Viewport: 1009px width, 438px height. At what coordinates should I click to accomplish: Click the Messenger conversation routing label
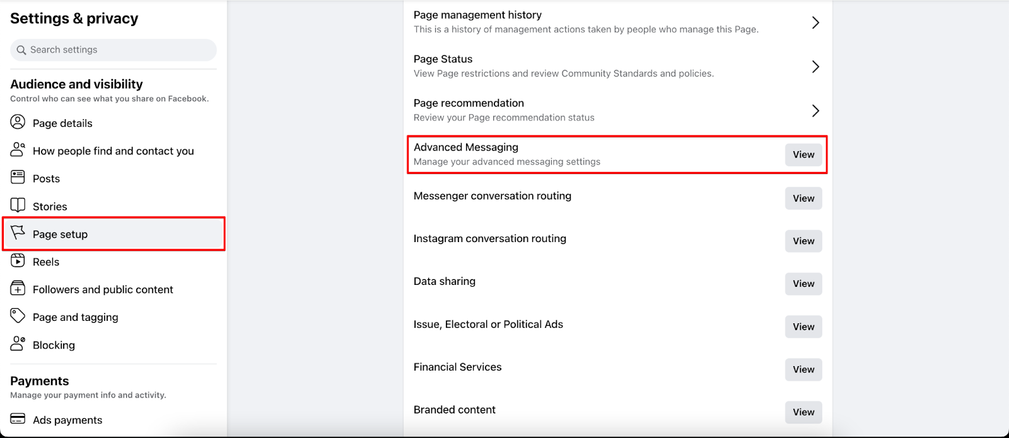tap(493, 196)
